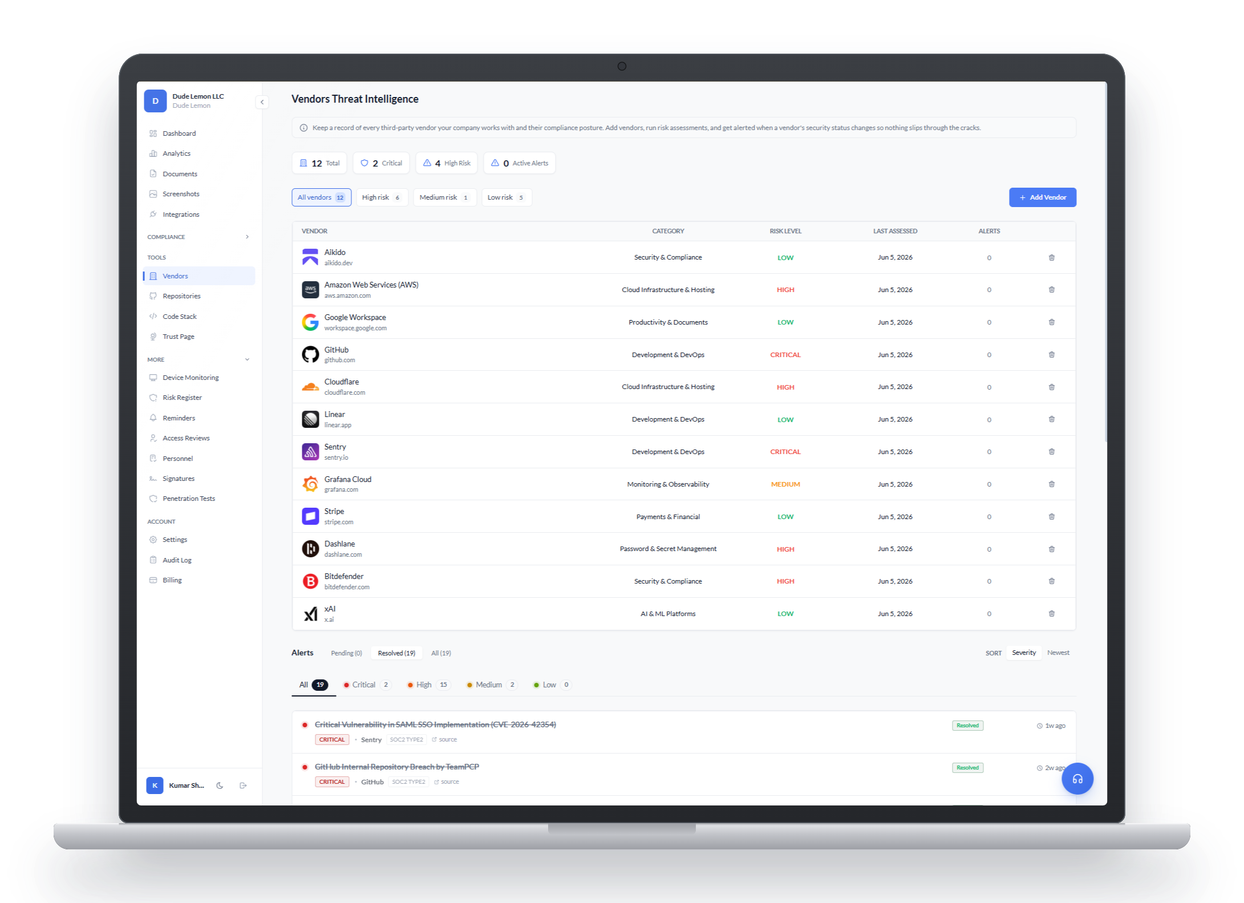Remove Grafana Cloud with its trash icon
The height and width of the screenshot is (903, 1244).
tap(1051, 484)
